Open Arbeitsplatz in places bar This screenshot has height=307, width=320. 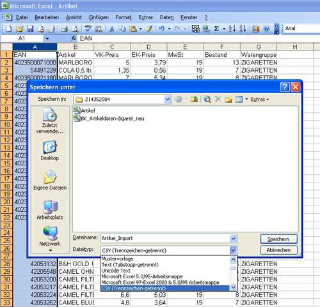coord(50,210)
